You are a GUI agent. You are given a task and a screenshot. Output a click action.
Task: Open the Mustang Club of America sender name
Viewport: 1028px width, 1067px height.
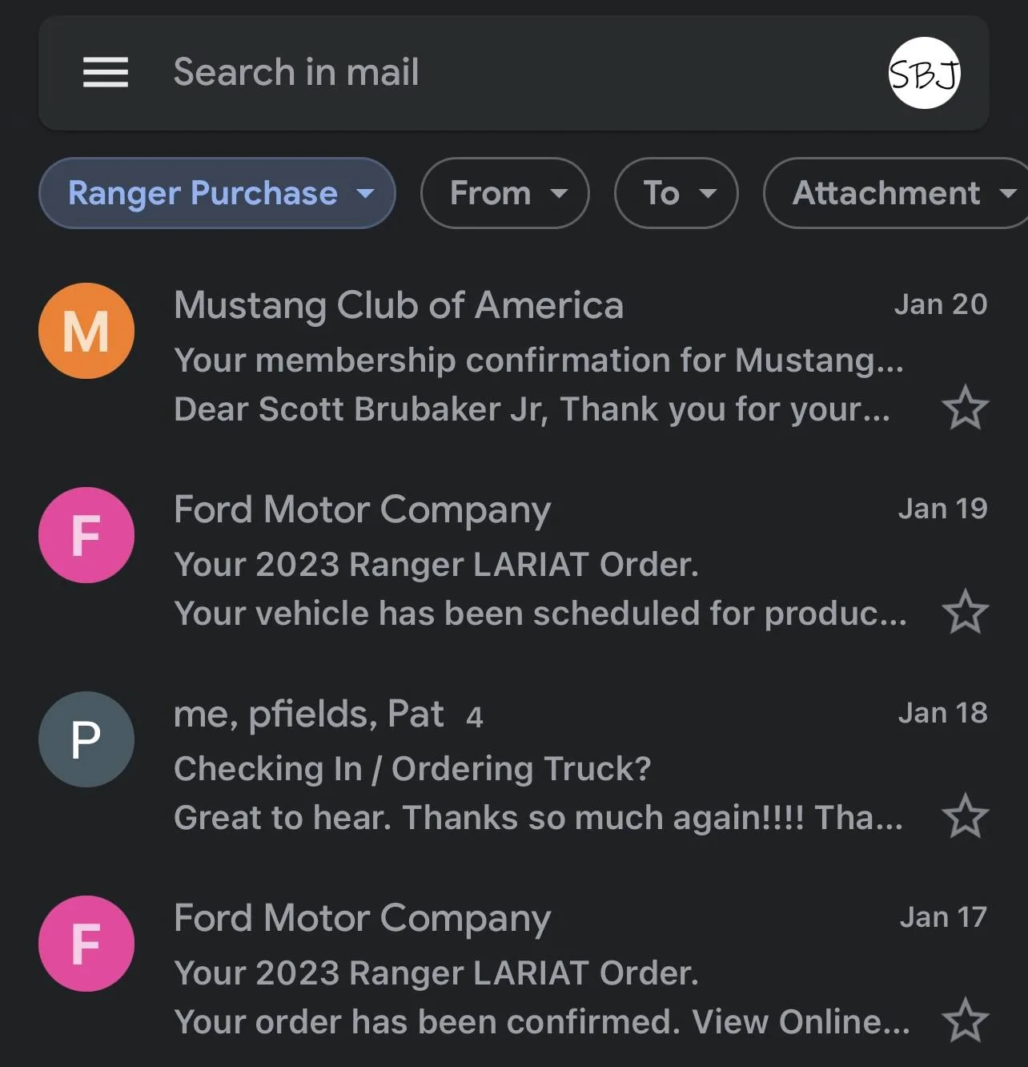[399, 305]
